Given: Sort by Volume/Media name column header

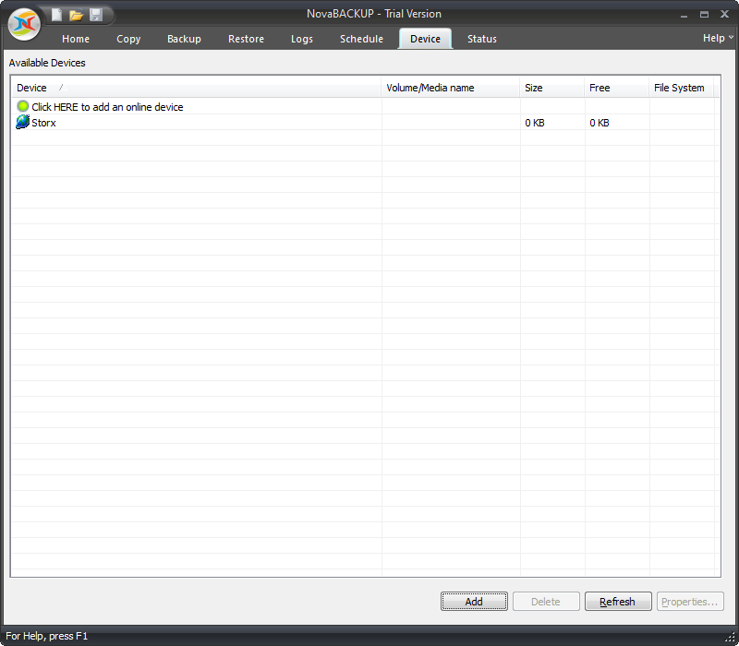Looking at the screenshot, I should 450,88.
